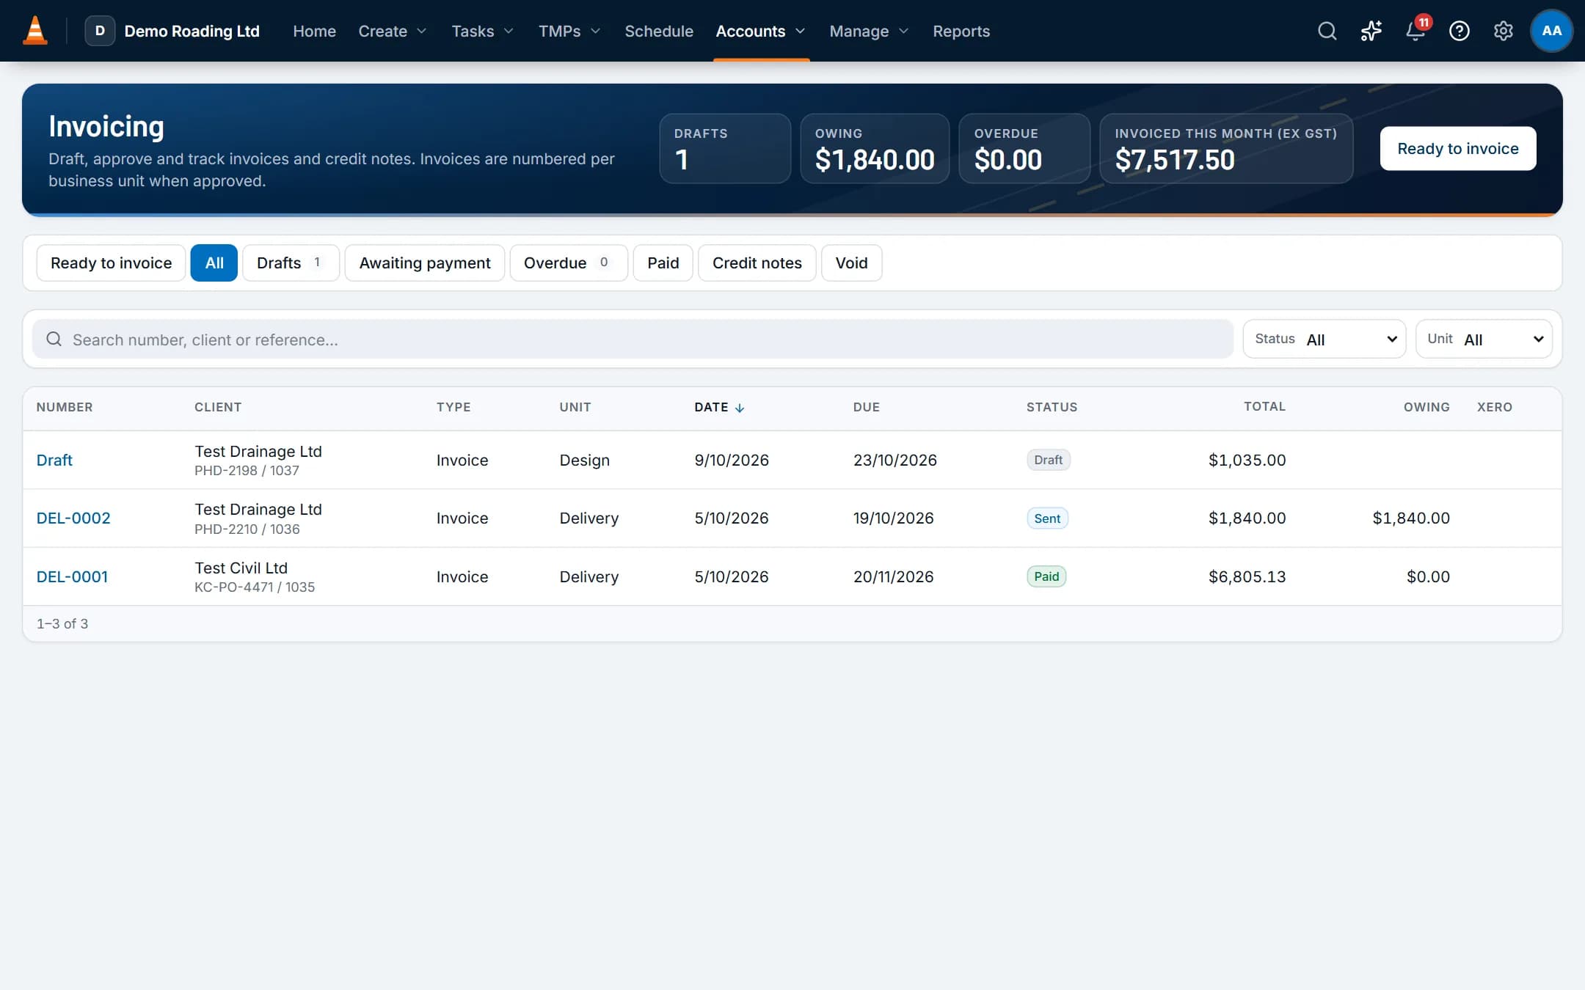Open invoice DEL-0001
Image resolution: width=1585 pixels, height=990 pixels.
click(72, 576)
